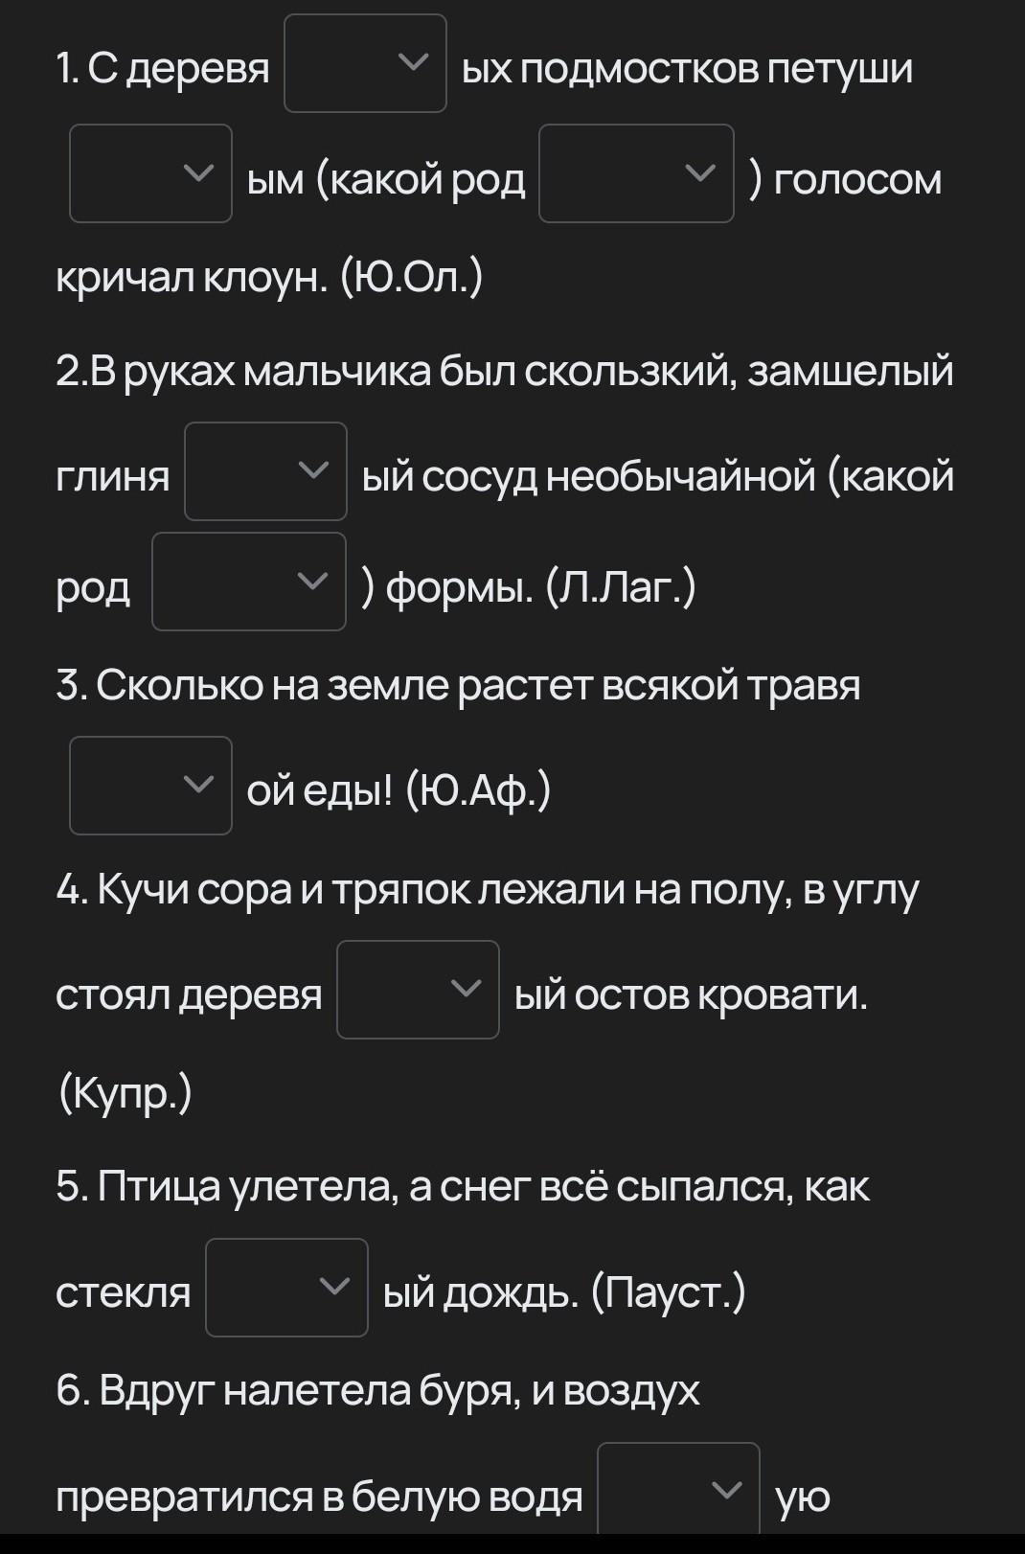Click the citation "(Ю.Аф.)"

pyautogui.click(x=477, y=790)
